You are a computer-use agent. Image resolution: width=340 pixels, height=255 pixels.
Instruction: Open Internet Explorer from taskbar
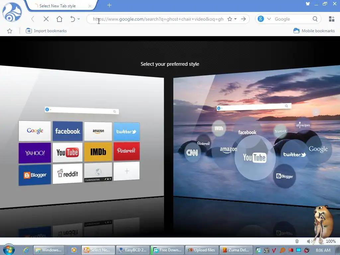tap(26, 250)
